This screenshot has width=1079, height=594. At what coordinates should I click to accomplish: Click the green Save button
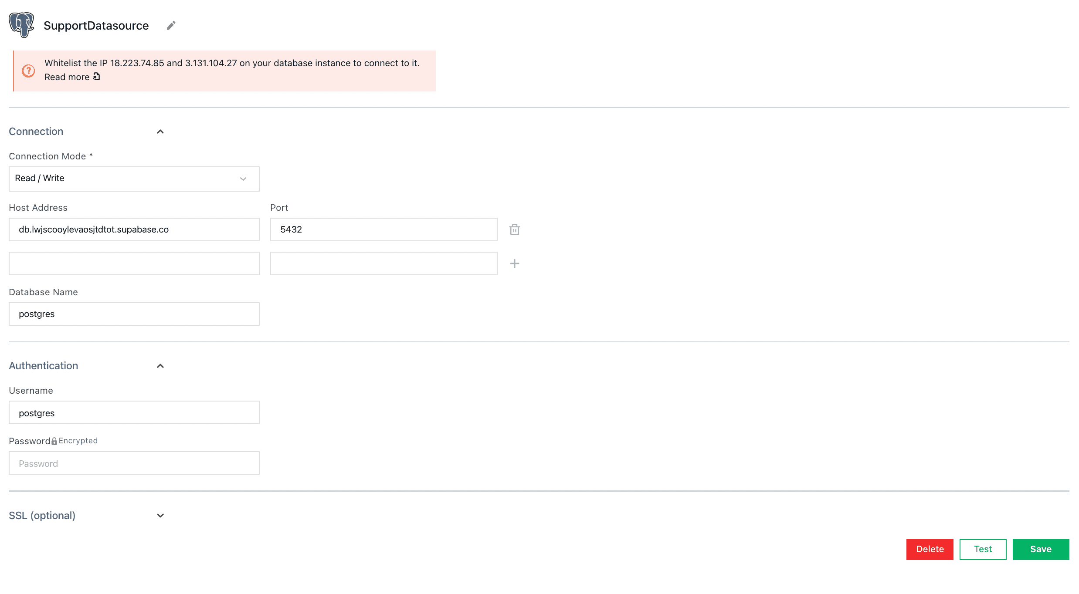(x=1041, y=550)
